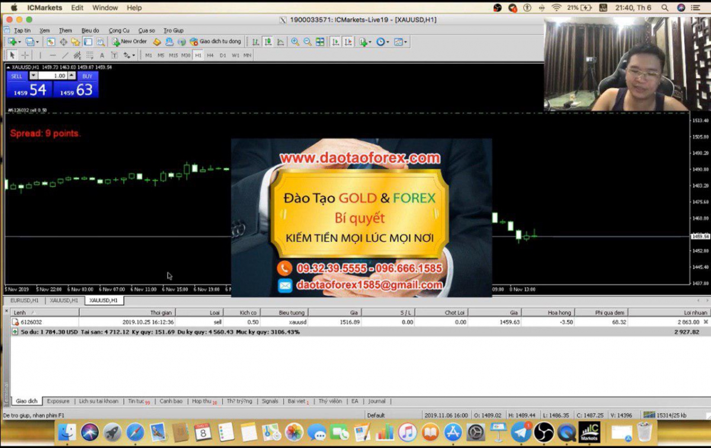Select the cursor arrow tool
Image resolution: width=711 pixels, height=448 pixels.
tap(12, 55)
